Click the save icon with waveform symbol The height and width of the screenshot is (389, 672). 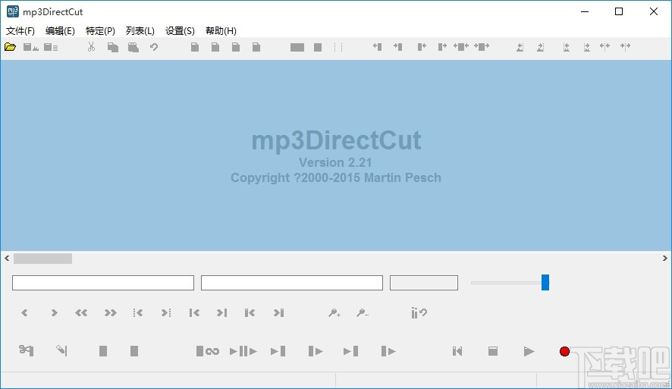(x=31, y=47)
